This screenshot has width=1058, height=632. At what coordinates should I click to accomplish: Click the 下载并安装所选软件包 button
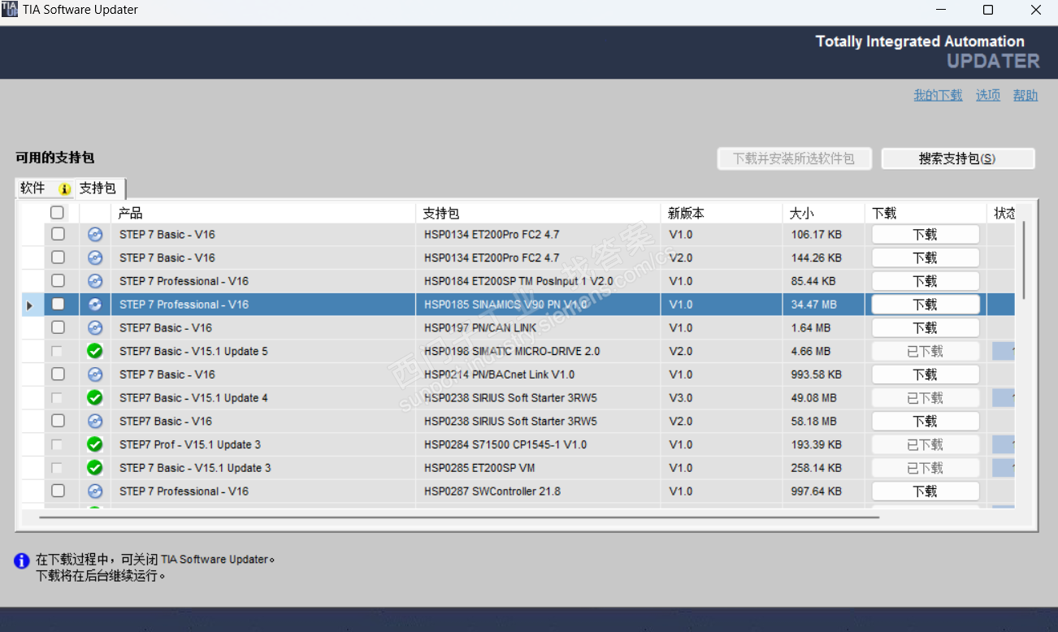pyautogui.click(x=795, y=158)
